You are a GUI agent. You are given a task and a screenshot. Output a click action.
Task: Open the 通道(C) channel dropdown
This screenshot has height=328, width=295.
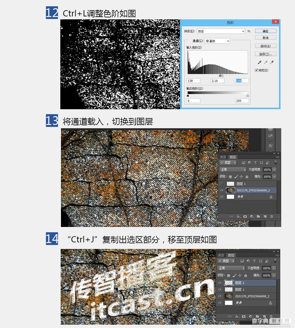click(217, 41)
